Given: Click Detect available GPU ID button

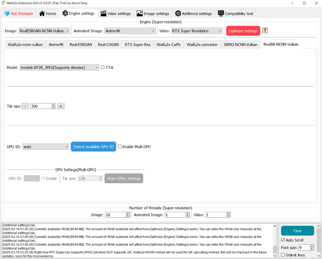Looking at the screenshot, I should coord(93,147).
